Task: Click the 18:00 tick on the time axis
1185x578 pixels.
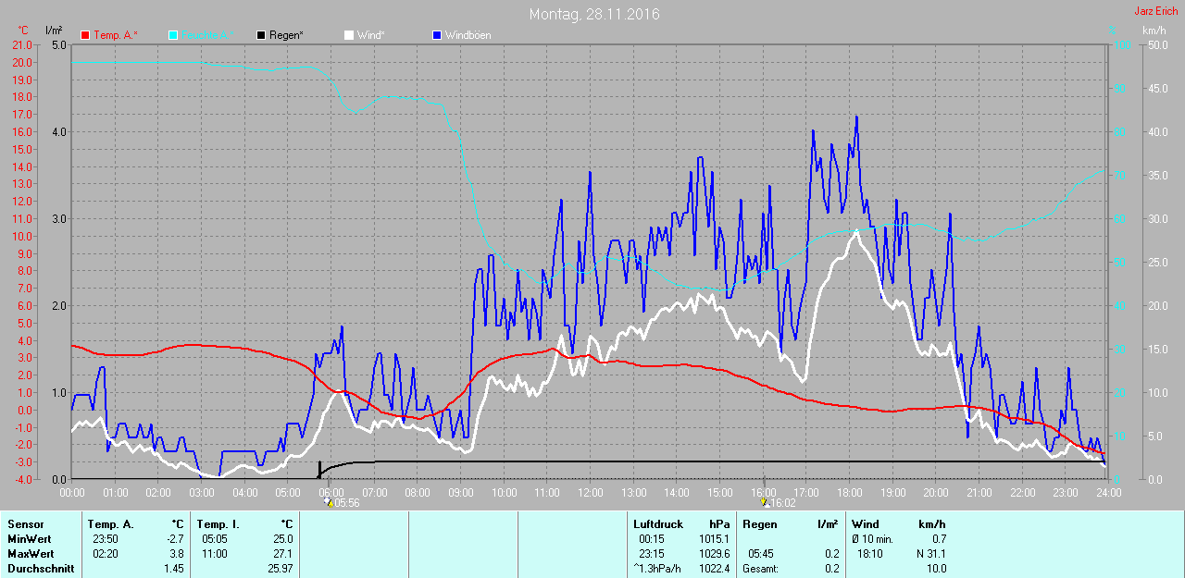Action: (x=850, y=493)
